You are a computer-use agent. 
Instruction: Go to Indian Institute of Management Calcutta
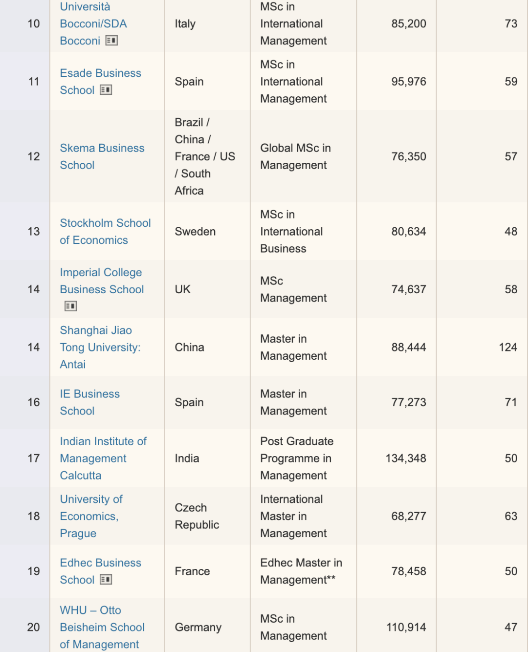tap(103, 458)
